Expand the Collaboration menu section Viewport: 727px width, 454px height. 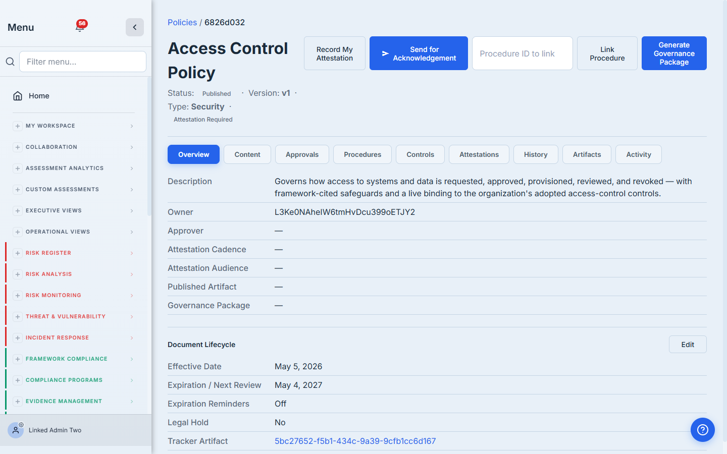pyautogui.click(x=74, y=147)
